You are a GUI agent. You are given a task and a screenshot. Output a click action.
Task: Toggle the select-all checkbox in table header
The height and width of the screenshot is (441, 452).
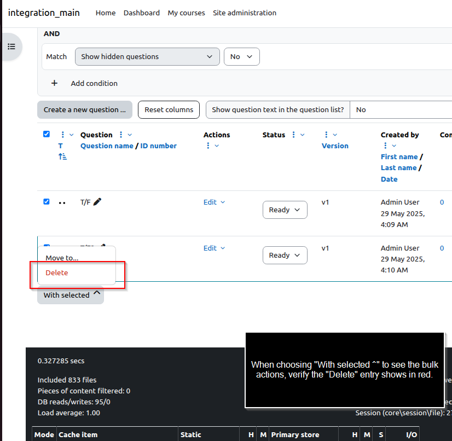(x=47, y=134)
